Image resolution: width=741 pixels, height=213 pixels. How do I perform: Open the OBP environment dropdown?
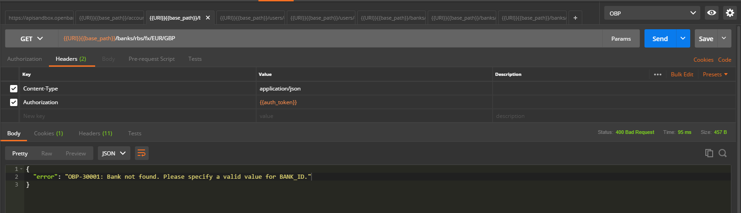[652, 13]
